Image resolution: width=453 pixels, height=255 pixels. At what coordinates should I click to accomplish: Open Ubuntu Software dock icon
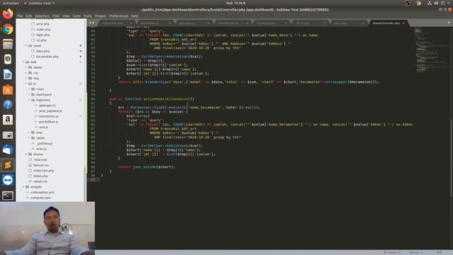point(8,90)
